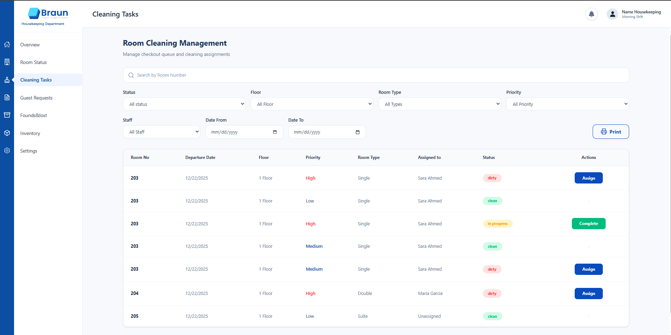Click the Overview home icon in sidebar
The width and height of the screenshot is (671, 335).
point(7,45)
